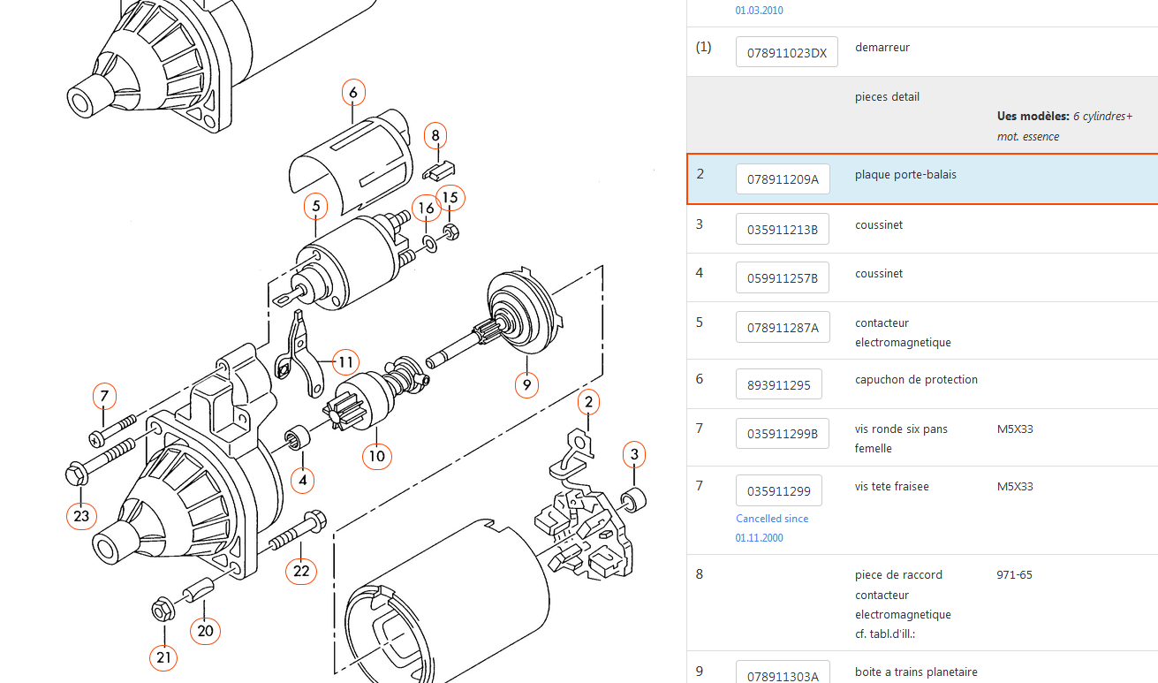Click part number 035911299B
This screenshot has height=683, width=1158.
coord(783,434)
